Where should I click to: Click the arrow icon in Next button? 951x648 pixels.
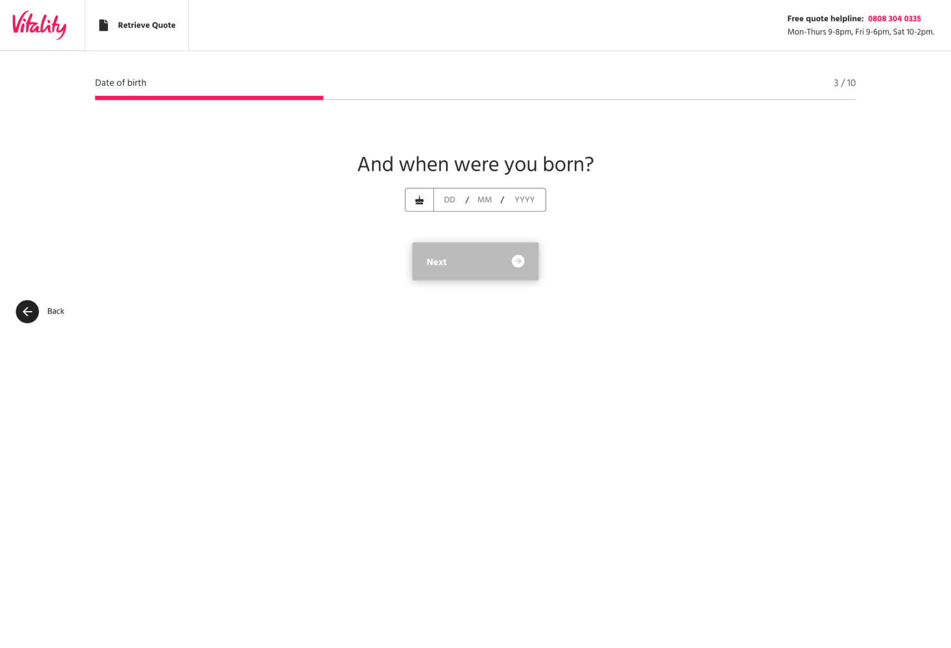[518, 261]
